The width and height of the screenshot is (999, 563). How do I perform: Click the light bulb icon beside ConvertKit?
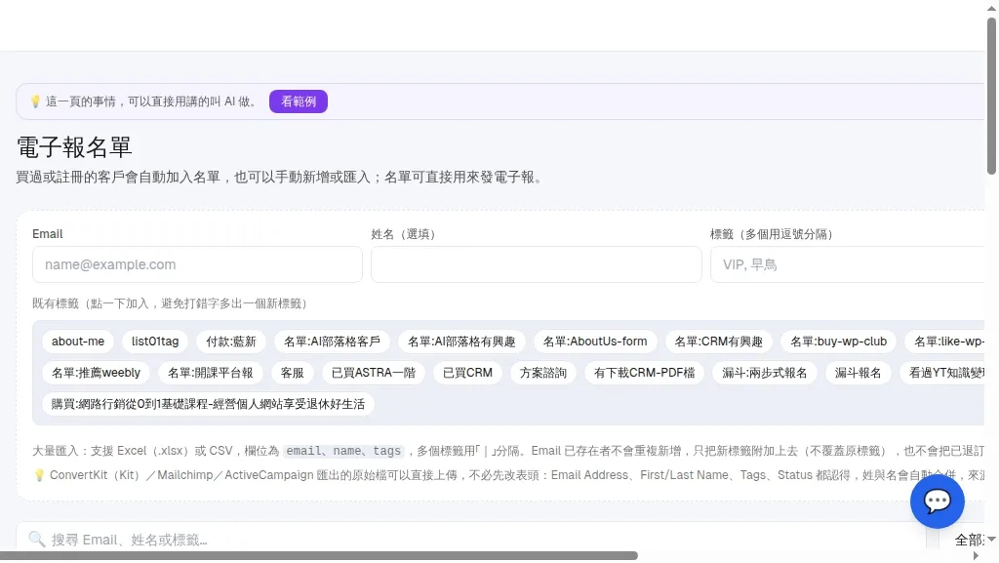(x=39, y=475)
